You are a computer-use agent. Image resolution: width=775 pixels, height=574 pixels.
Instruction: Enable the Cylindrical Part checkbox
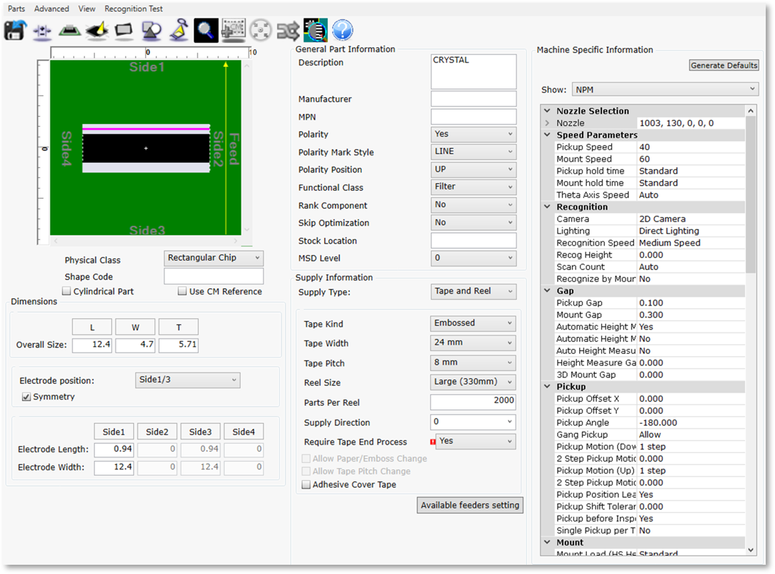click(x=66, y=291)
